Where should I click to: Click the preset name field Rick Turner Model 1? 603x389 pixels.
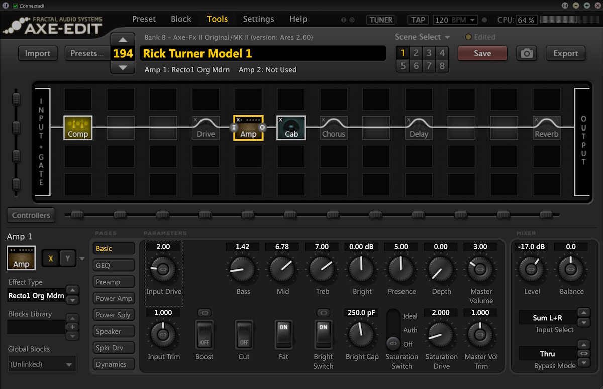point(262,53)
